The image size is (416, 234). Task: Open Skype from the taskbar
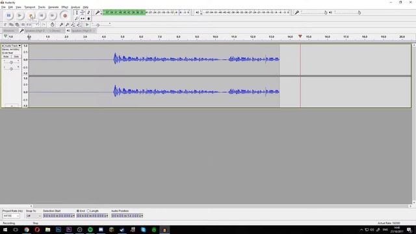pos(143,229)
